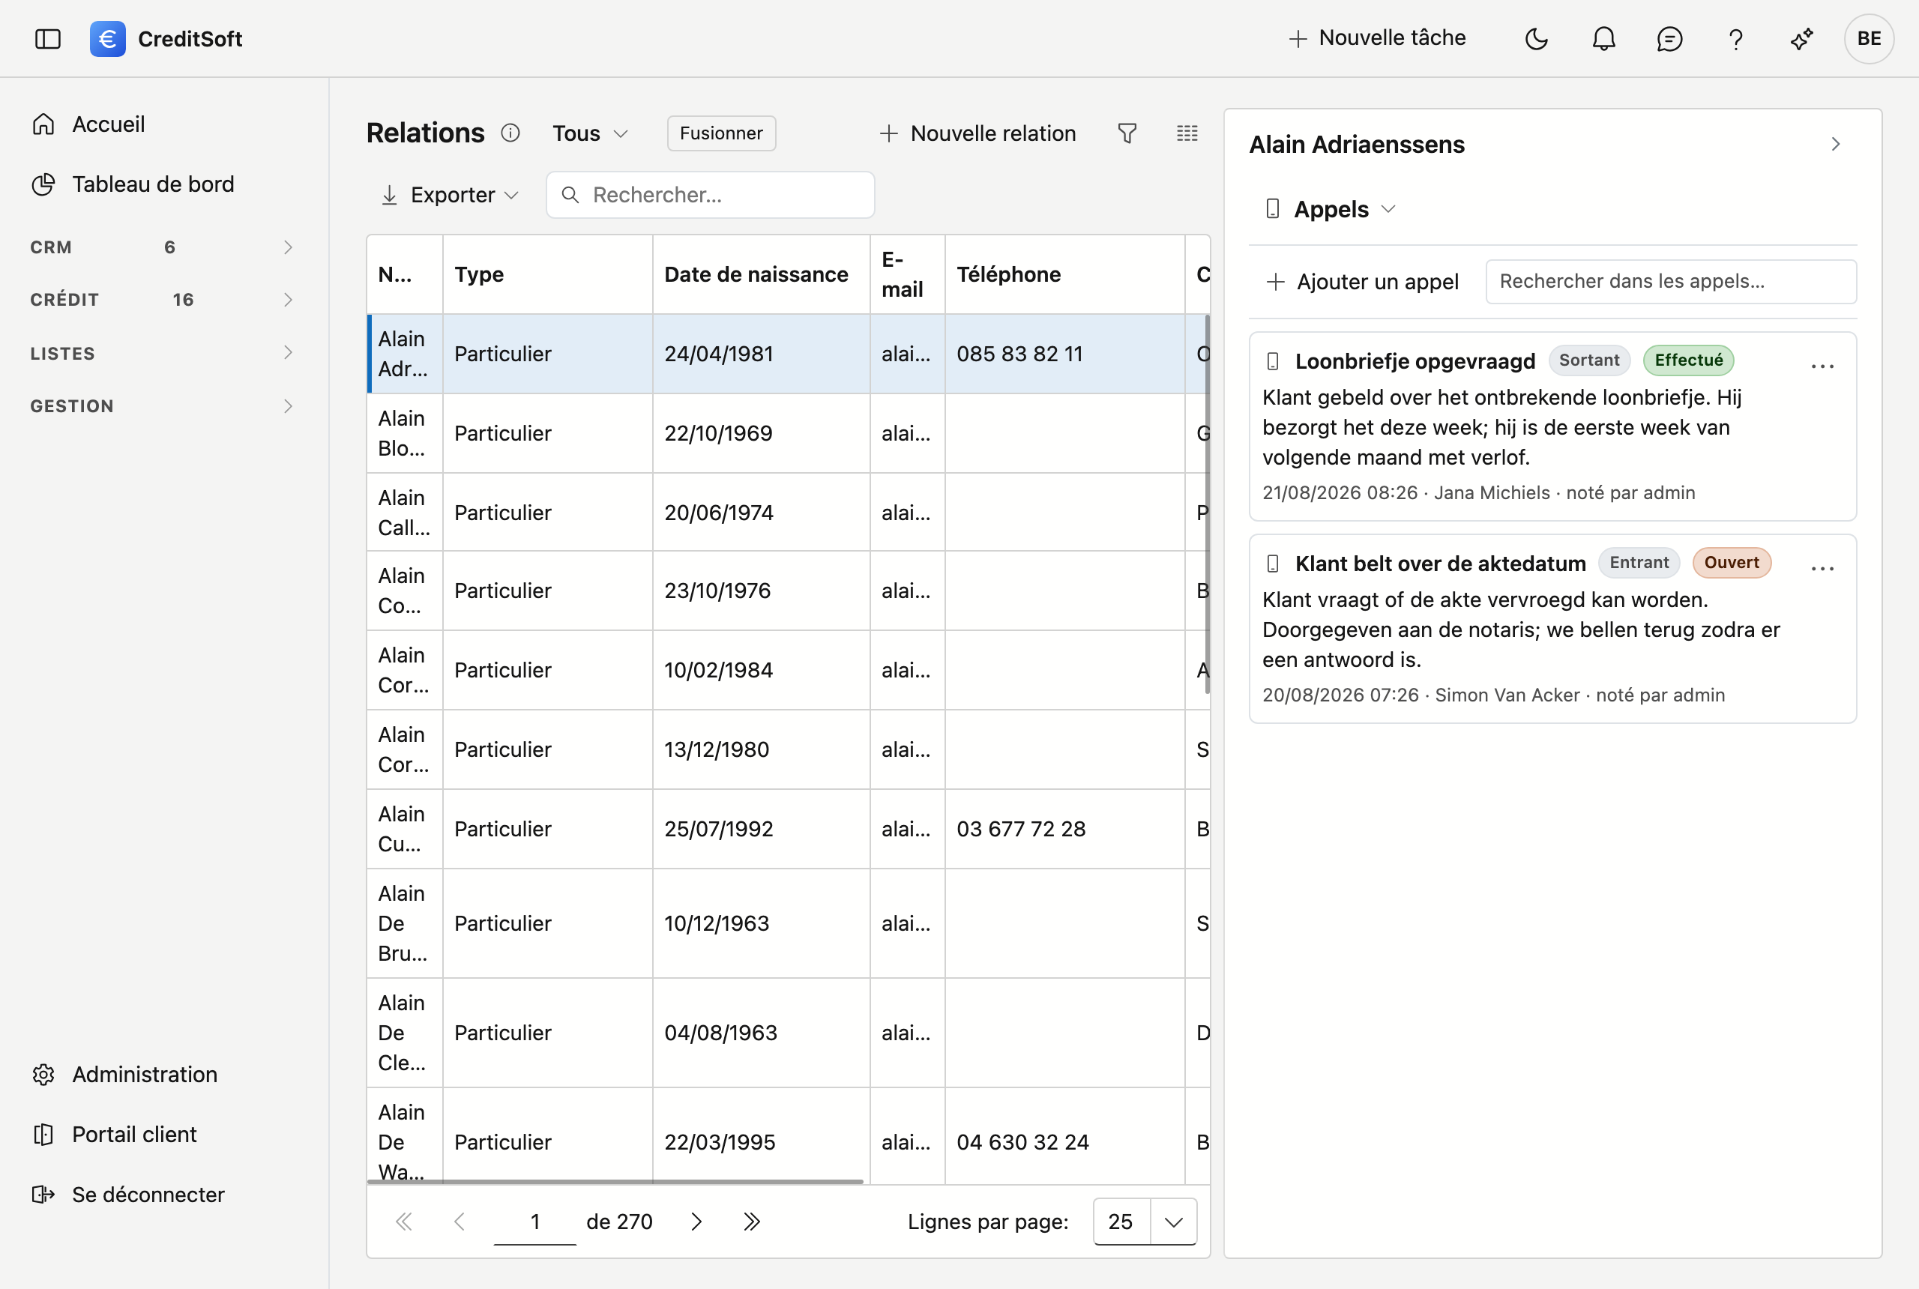Open Lignes par page dropdown
The width and height of the screenshot is (1919, 1289).
point(1145,1222)
